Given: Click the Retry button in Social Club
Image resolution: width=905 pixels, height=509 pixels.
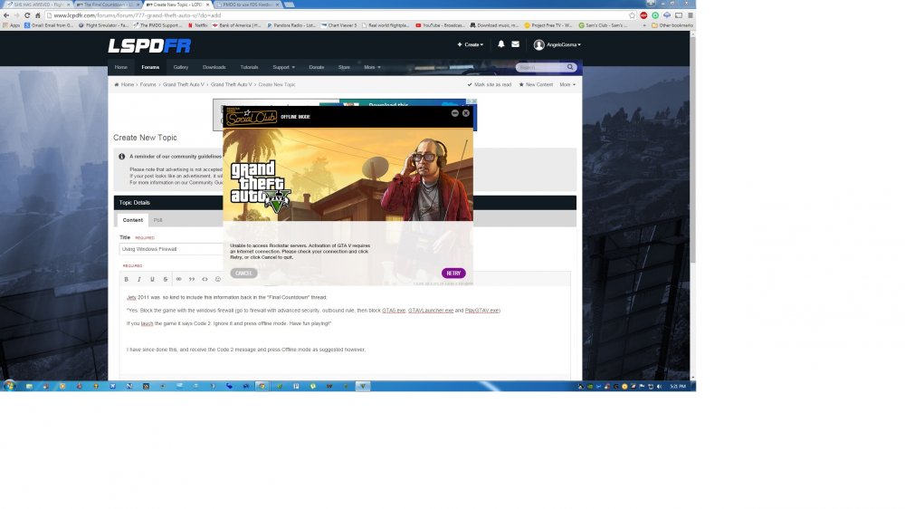Looking at the screenshot, I should pyautogui.click(x=453, y=274).
